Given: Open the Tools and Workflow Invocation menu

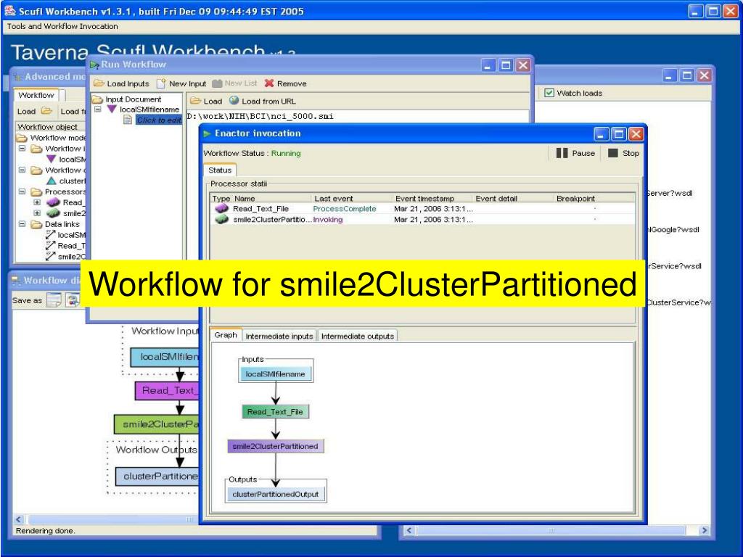Looking at the screenshot, I should pos(62,26).
